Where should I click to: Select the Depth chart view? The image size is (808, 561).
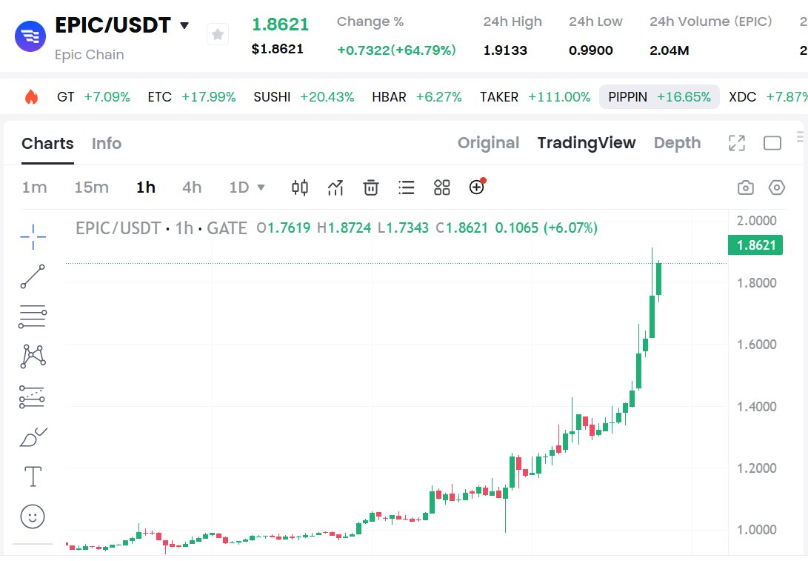pos(677,143)
